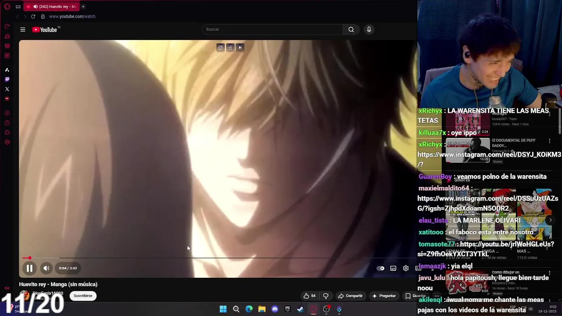The height and width of the screenshot is (316, 562).
Task: Open File Explorer from taskbar
Action: [262, 309]
